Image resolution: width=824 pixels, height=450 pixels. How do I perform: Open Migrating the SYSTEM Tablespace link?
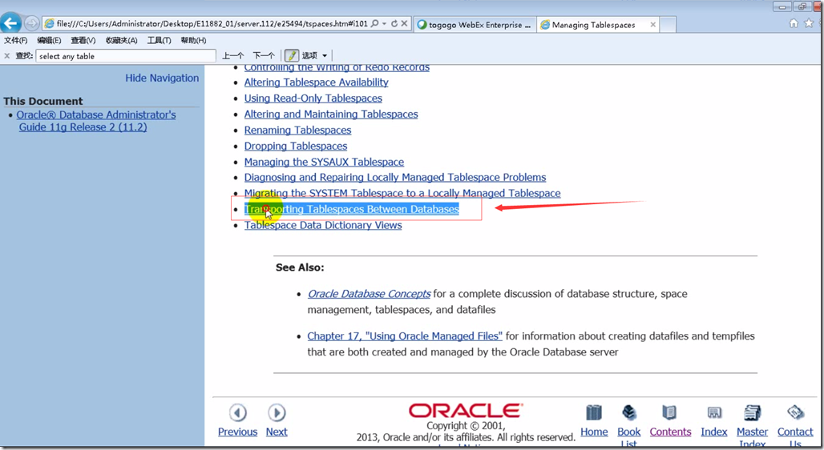tap(402, 193)
